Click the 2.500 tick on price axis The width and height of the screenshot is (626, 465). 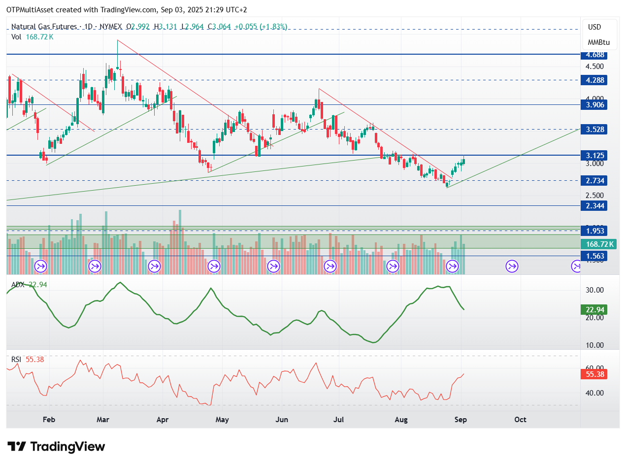click(x=594, y=195)
